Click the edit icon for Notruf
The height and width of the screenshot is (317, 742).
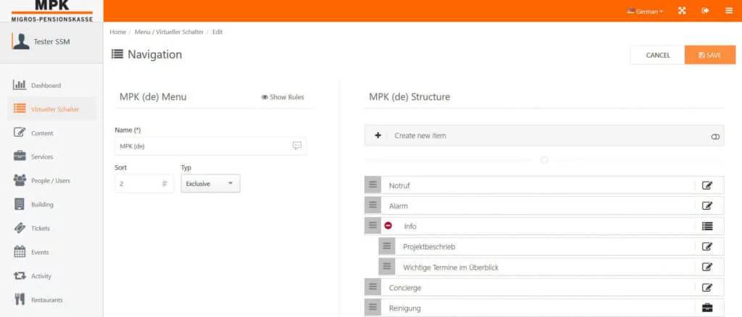pos(707,185)
